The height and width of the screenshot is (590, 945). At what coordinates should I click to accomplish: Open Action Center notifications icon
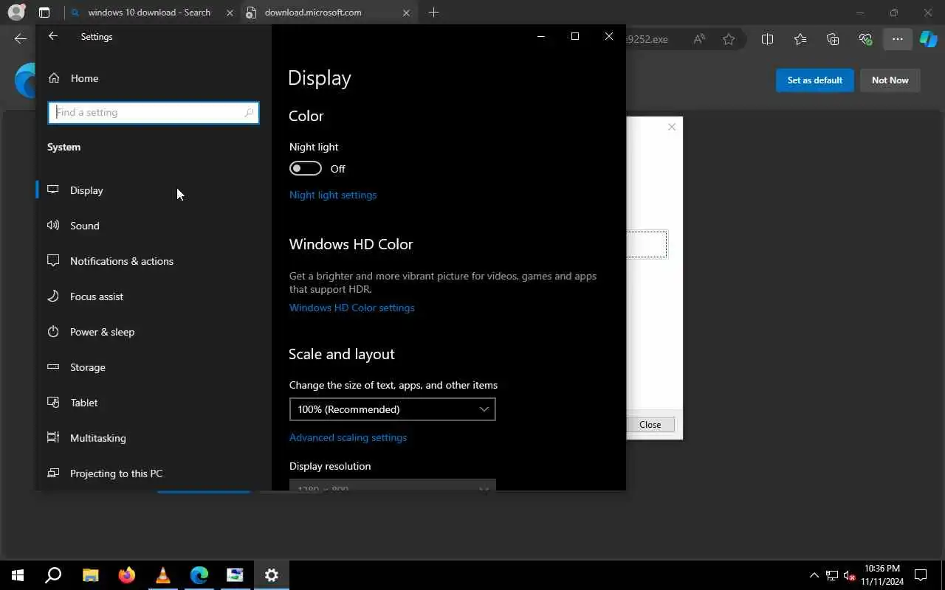[x=921, y=575]
